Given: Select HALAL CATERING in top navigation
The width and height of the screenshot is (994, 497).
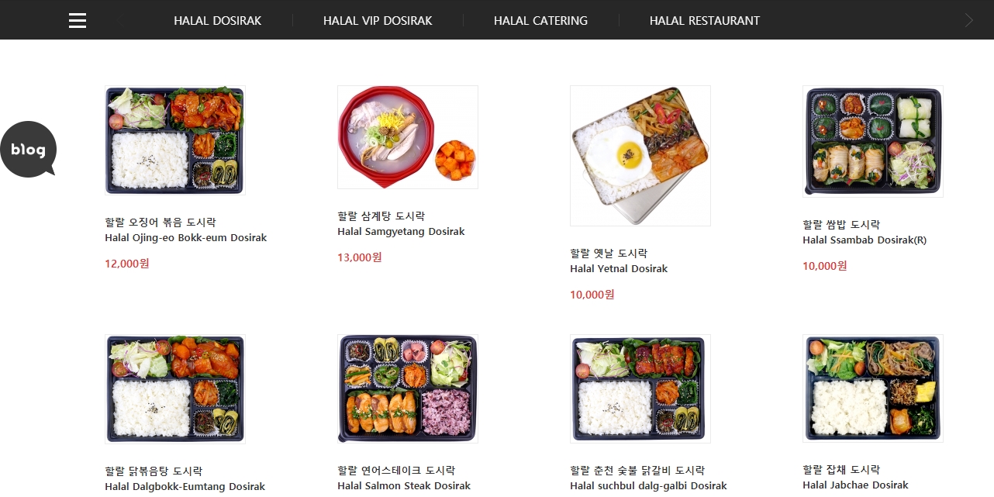Looking at the screenshot, I should [x=540, y=21].
